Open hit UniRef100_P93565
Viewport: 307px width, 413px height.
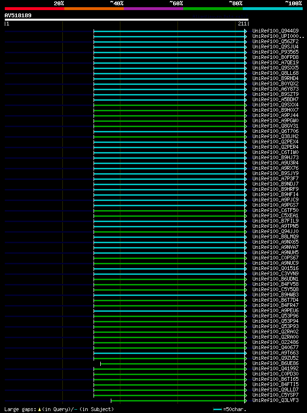click(x=275, y=52)
